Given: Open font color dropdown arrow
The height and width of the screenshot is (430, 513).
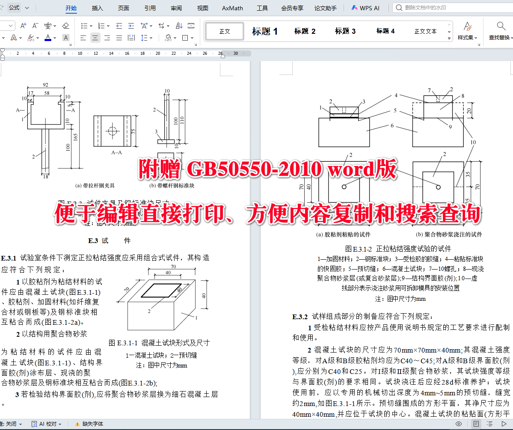Looking at the screenshot, I should point(55,38).
